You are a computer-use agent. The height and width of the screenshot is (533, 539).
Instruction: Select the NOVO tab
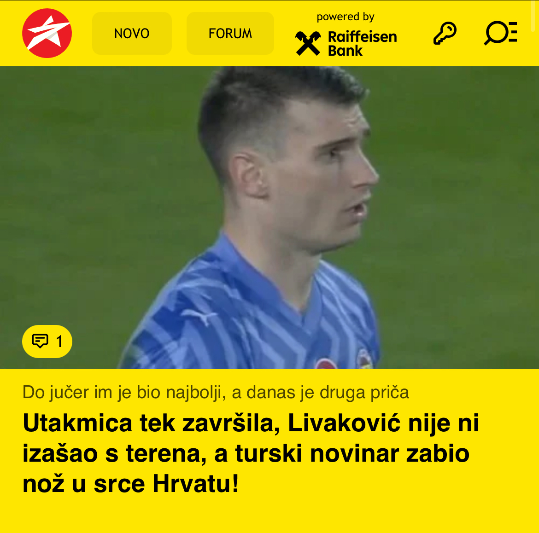132,33
